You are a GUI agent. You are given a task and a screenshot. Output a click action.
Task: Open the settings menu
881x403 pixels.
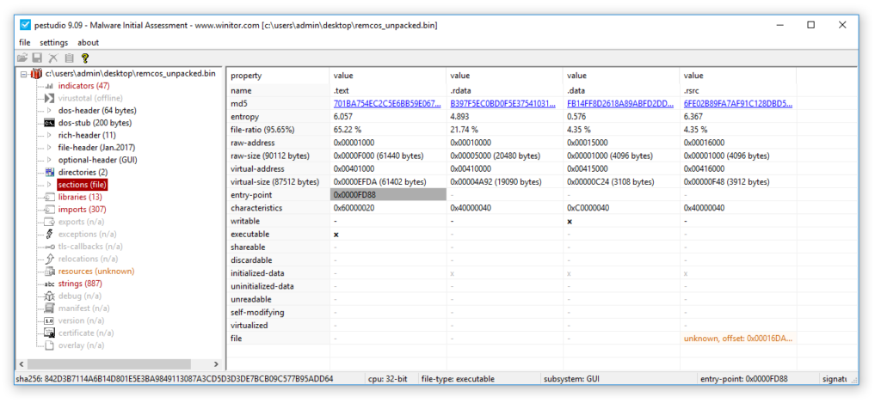pyautogui.click(x=53, y=42)
